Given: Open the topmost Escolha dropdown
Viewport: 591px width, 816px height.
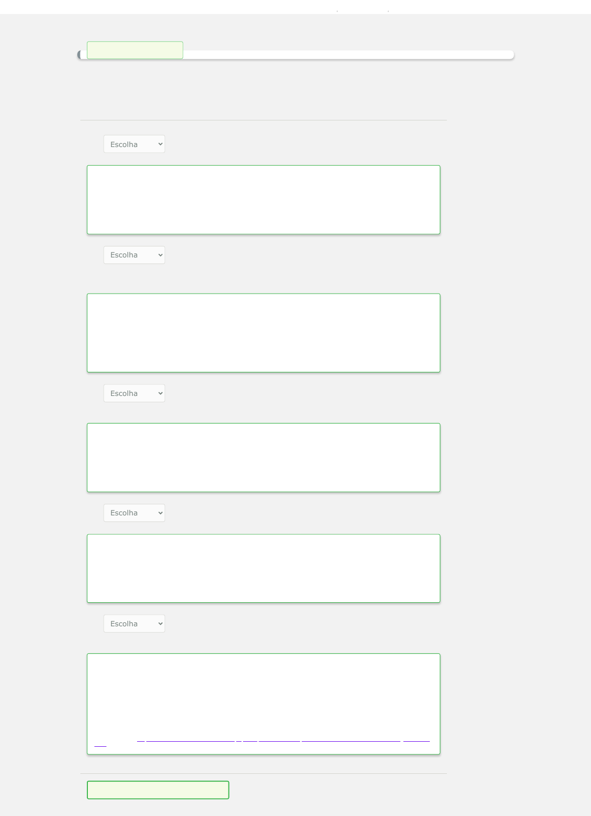Looking at the screenshot, I should tap(134, 144).
